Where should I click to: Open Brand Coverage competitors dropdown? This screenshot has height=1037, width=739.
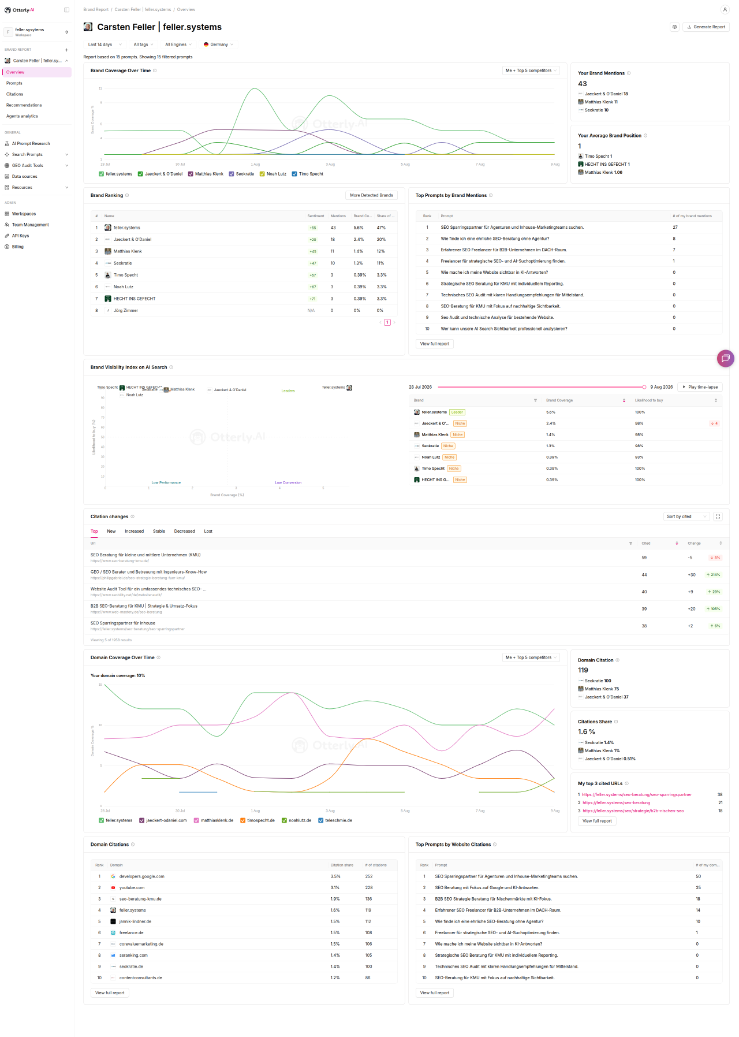pos(531,70)
